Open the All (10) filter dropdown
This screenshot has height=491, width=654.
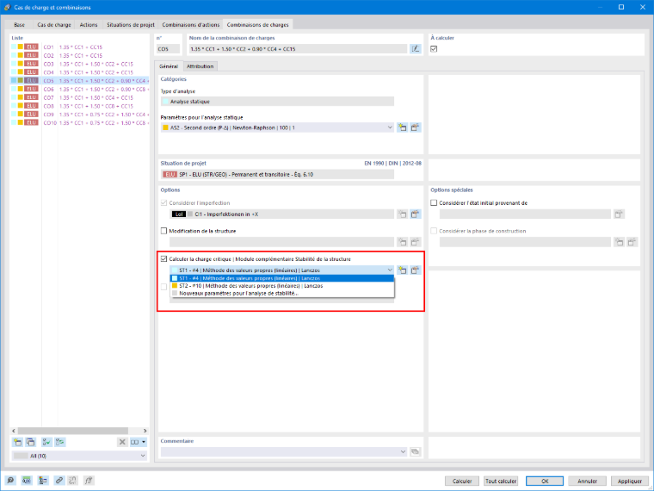click(79, 456)
